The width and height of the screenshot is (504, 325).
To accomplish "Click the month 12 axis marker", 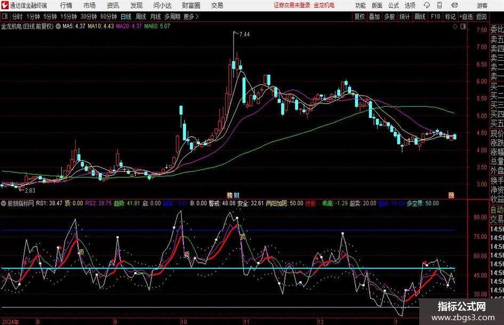I will (x=321, y=322).
